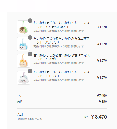Click the ¥7,480 subtotal amount
Image resolution: width=117 pixels, height=129 pixels.
click(102, 95)
